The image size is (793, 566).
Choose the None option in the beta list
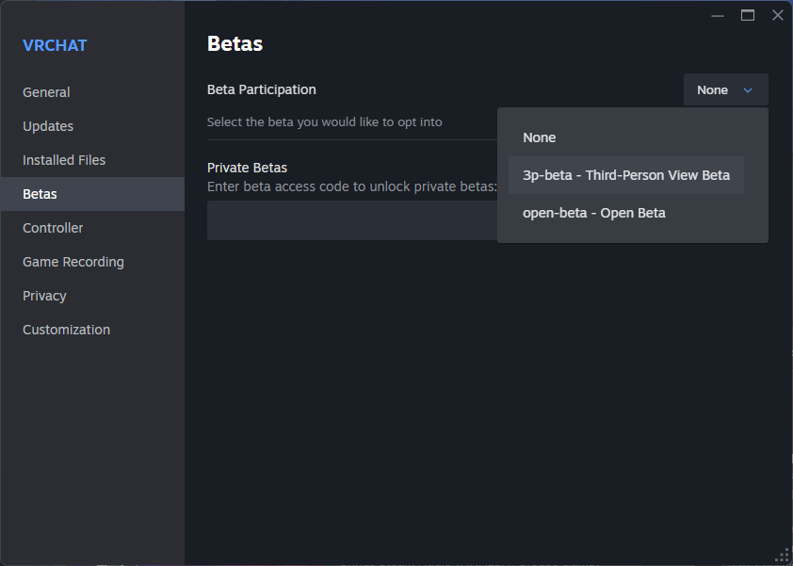tap(540, 137)
